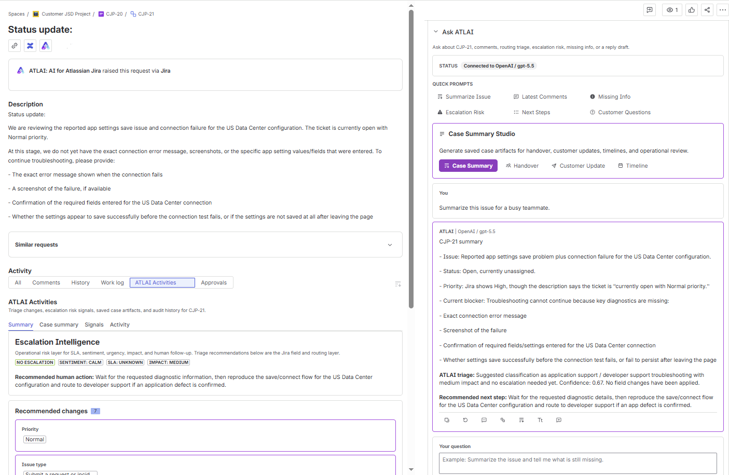The image size is (729, 475).
Task: Open the share icon in top bar
Action: click(707, 10)
